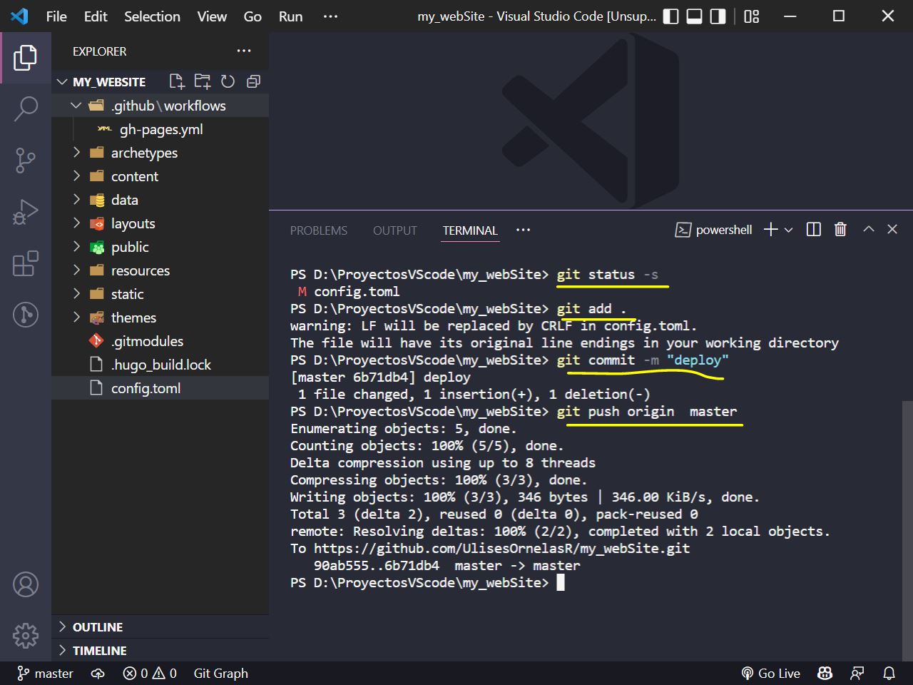The image size is (913, 685).
Task: Open the Manage gear icon
Action: point(26,635)
